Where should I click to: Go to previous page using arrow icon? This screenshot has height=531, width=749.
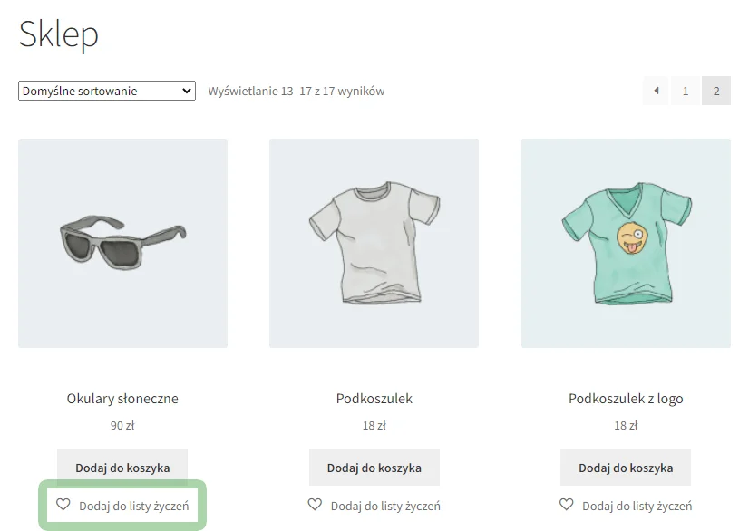(657, 91)
